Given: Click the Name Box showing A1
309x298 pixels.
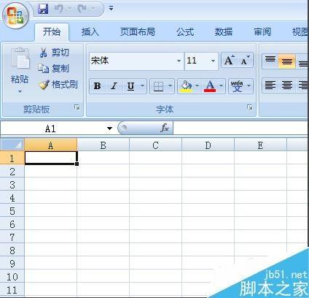Looking at the screenshot, I should click(x=51, y=129).
